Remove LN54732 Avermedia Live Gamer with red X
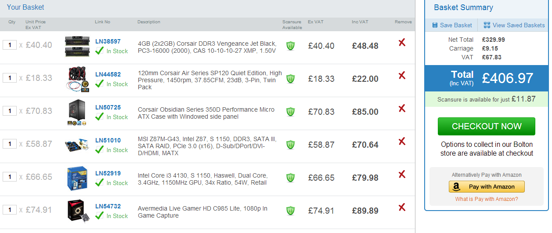The height and width of the screenshot is (233, 552). point(401,208)
